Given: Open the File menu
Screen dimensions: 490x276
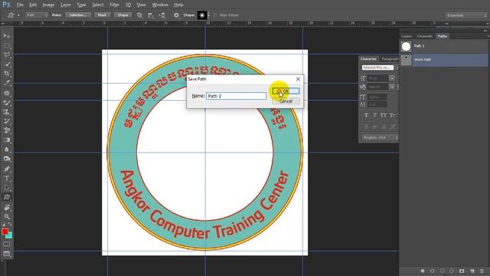Looking at the screenshot, I should click(20, 5).
